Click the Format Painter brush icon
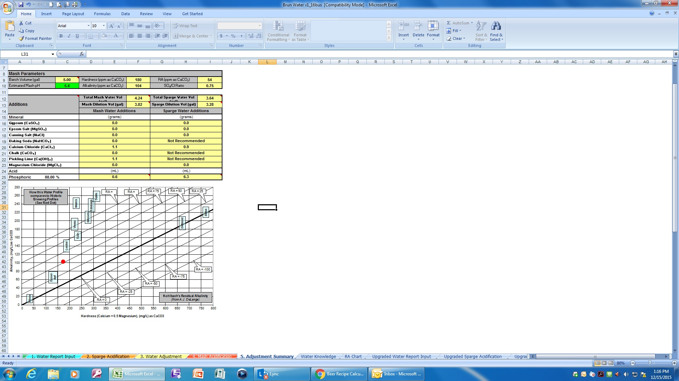 point(22,38)
